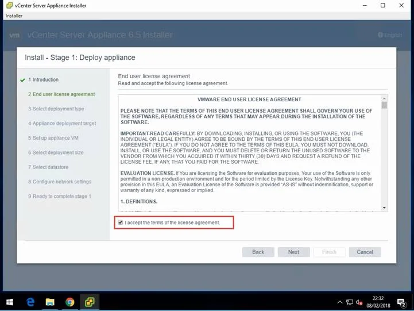Select step 4 Appliance deployment target
The width and height of the screenshot is (414, 311).
pyautogui.click(x=62, y=124)
